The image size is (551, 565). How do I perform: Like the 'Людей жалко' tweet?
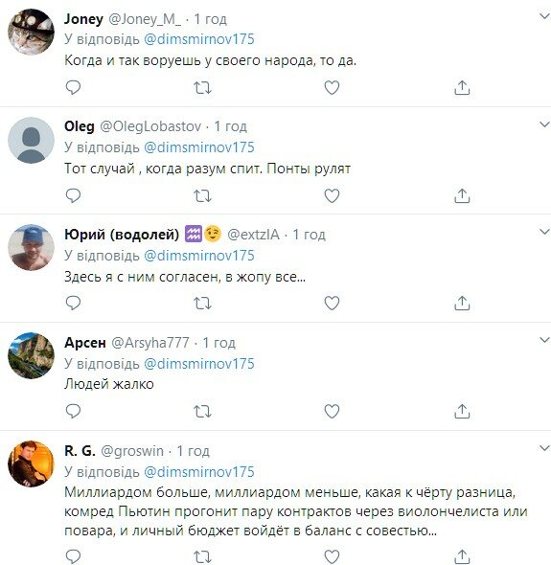coord(332,411)
